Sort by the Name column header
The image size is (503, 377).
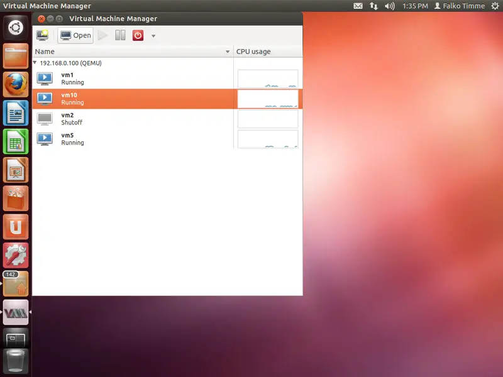(x=133, y=52)
